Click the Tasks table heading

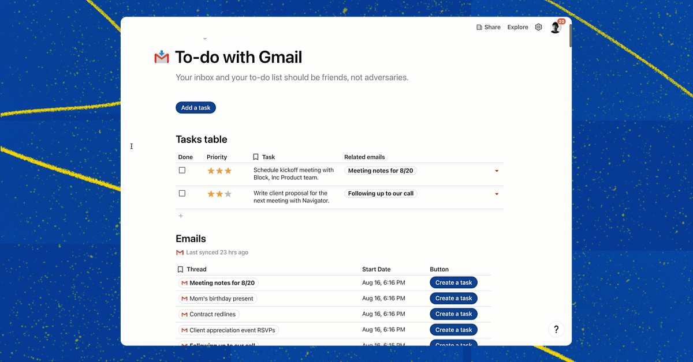202,139
